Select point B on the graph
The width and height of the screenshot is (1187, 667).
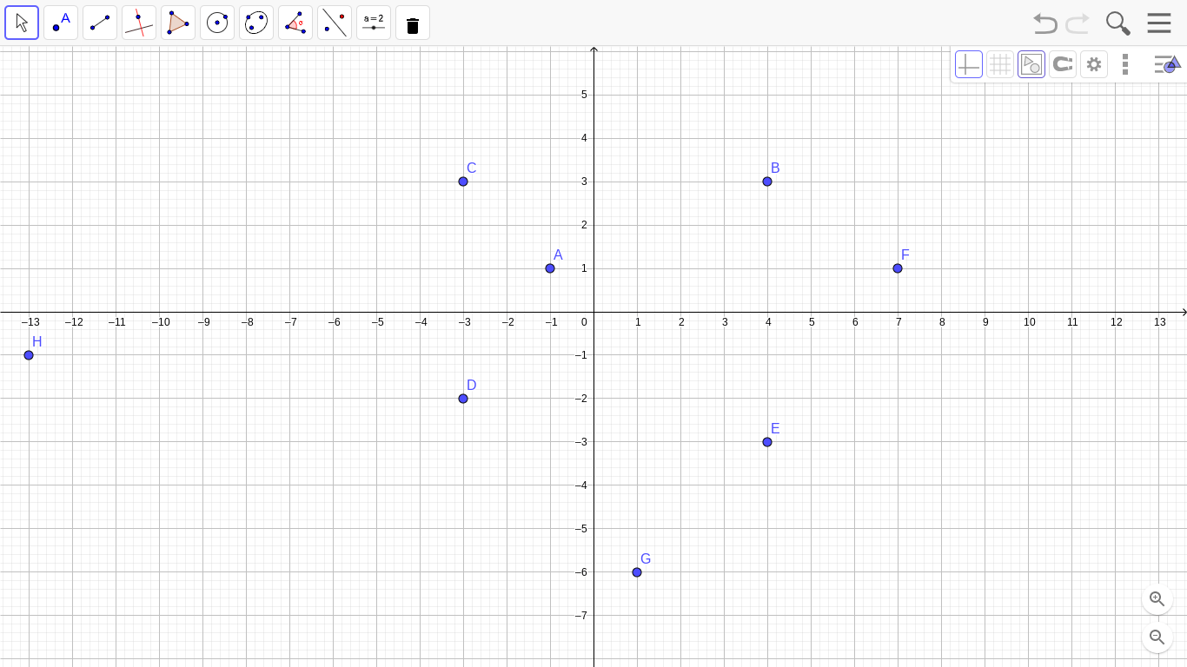point(767,182)
